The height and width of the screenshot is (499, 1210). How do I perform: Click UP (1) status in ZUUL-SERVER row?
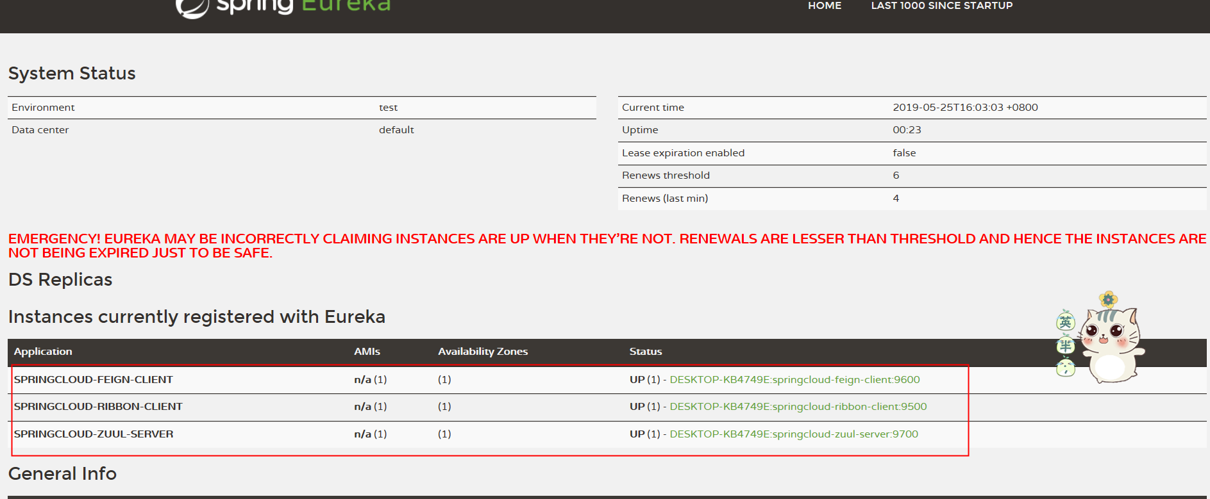(x=645, y=434)
